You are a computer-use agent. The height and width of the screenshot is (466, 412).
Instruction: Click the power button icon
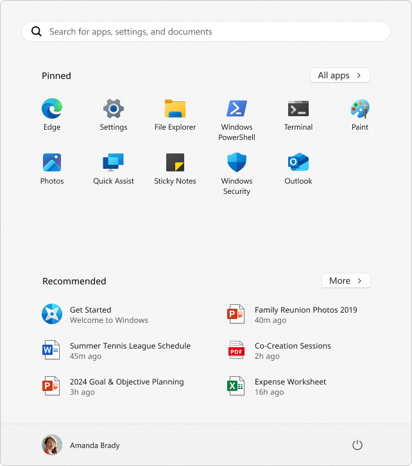357,445
